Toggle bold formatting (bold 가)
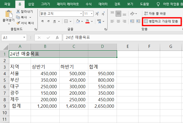Image resolution: width=183 pixels, height=123 pixels. (x=42, y=21)
